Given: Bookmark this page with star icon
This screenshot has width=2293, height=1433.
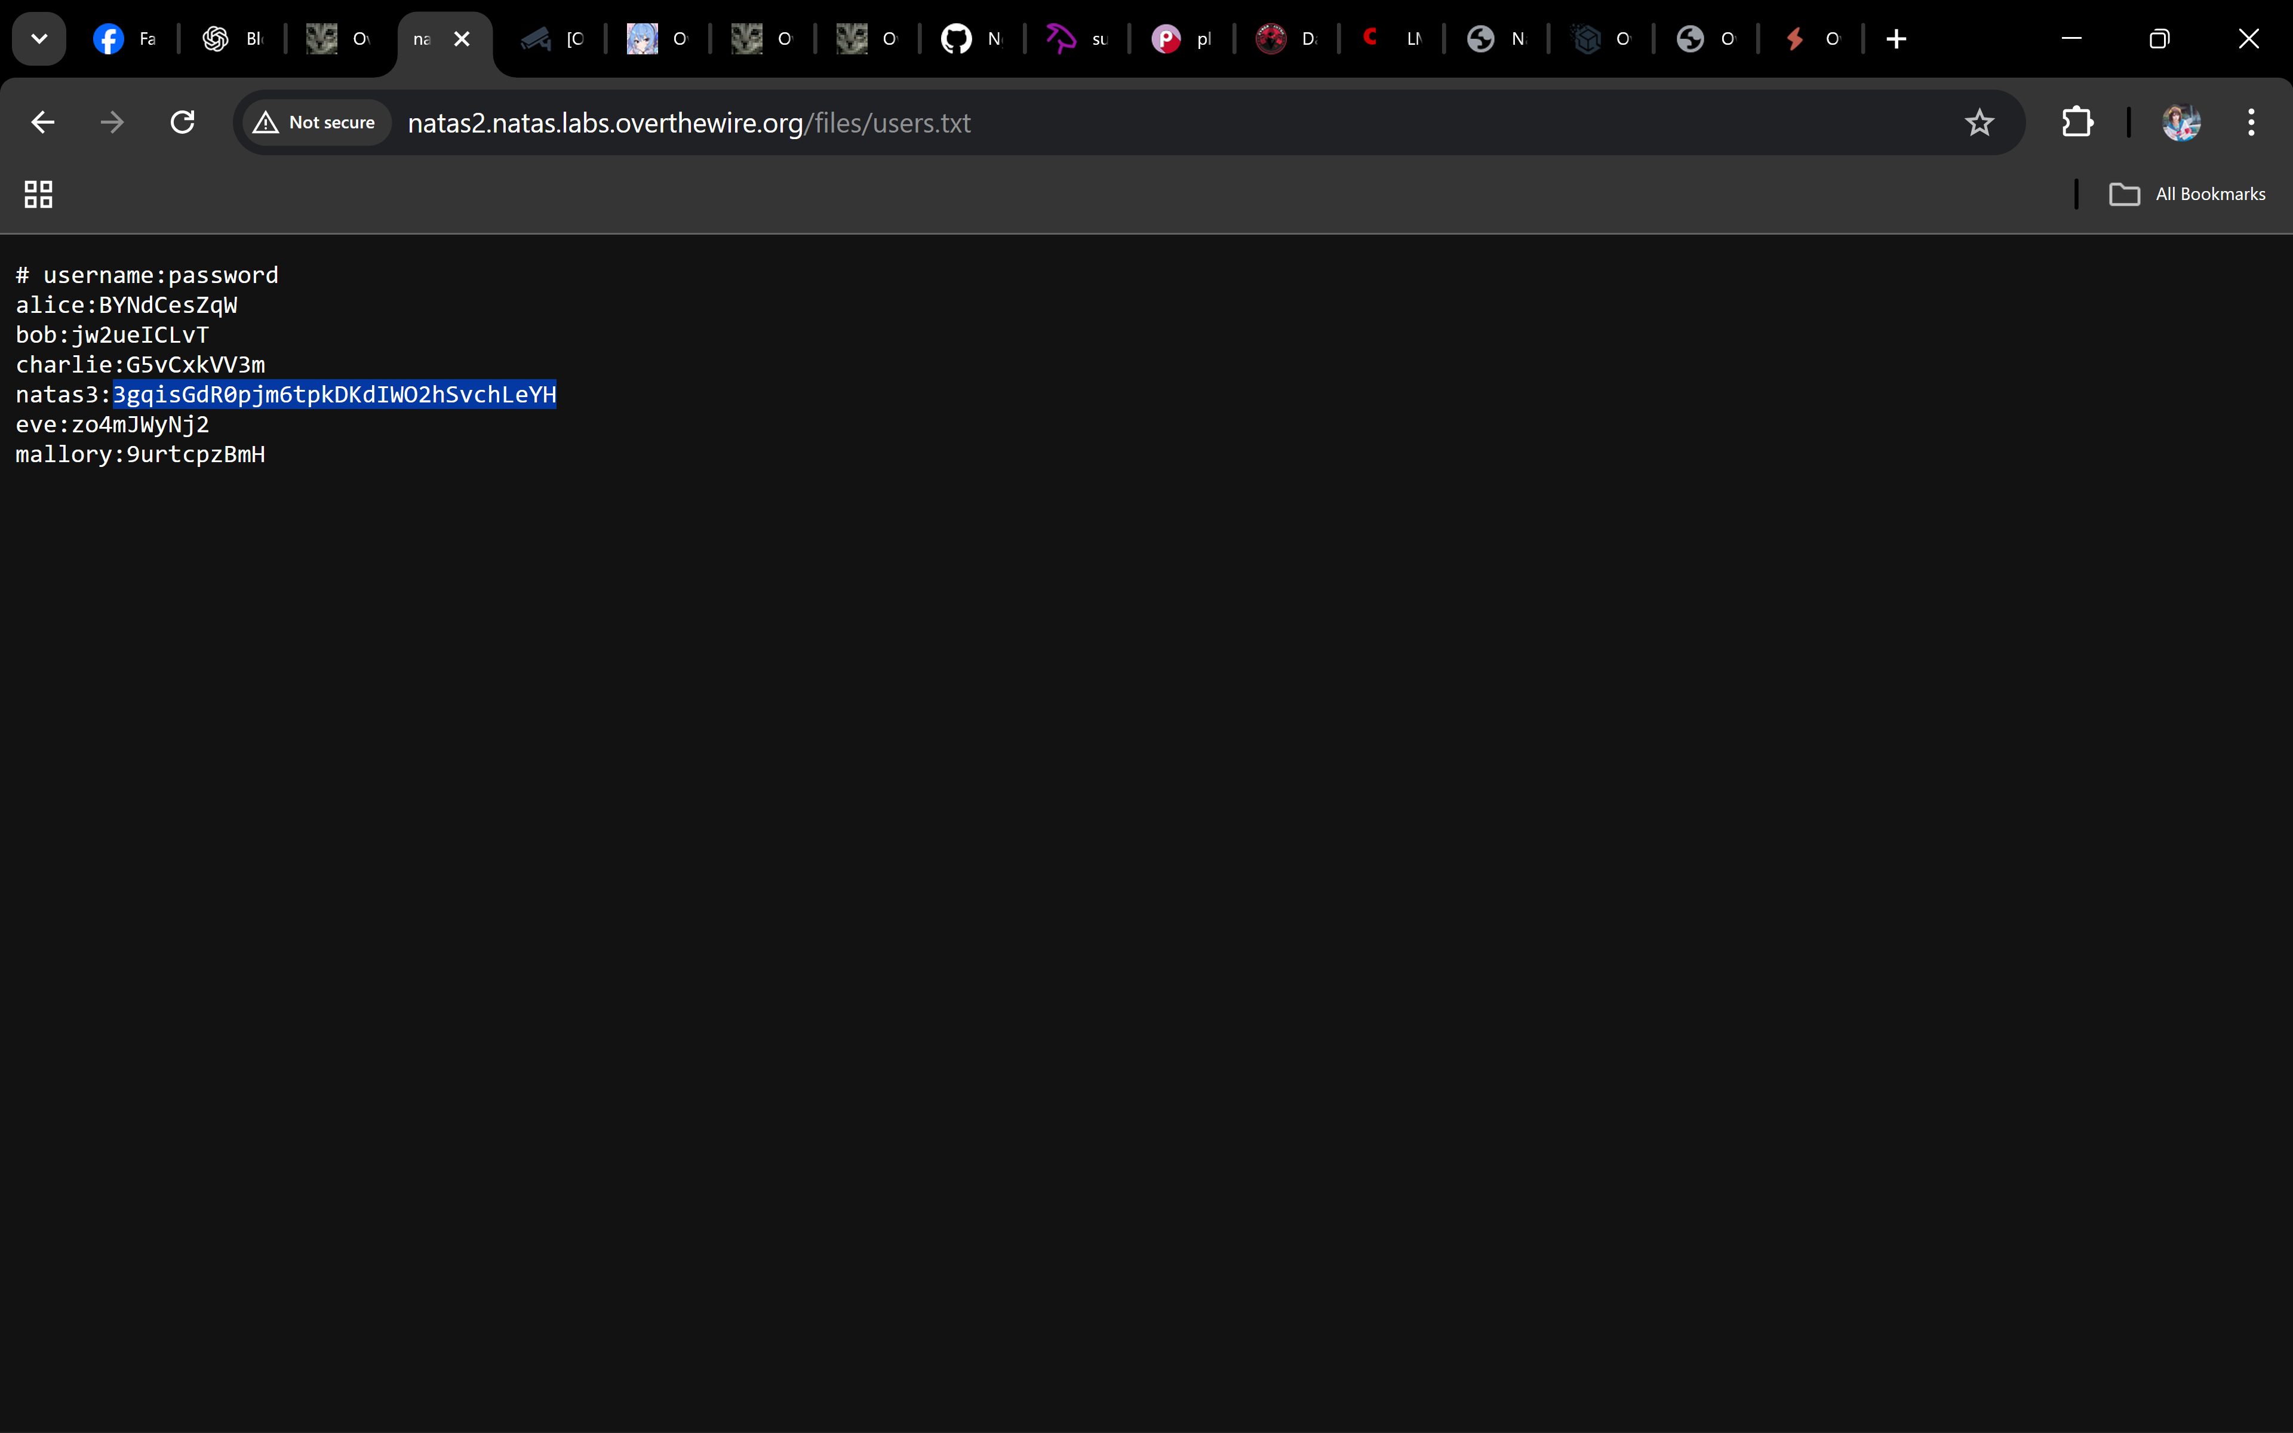Looking at the screenshot, I should [x=1980, y=122].
